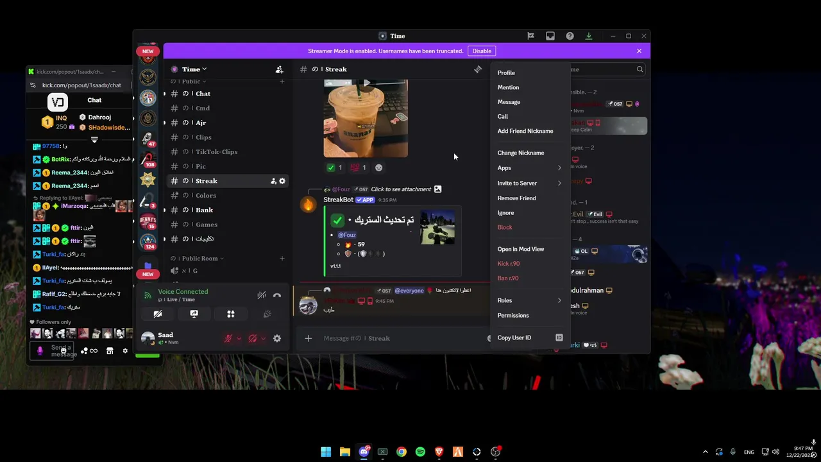Select Mention in the context menu
This screenshot has height=462, width=821.
(530, 87)
